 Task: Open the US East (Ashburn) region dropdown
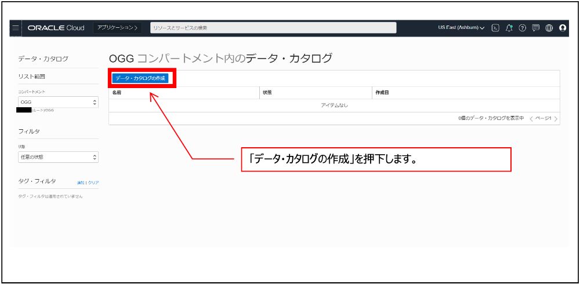(x=461, y=28)
